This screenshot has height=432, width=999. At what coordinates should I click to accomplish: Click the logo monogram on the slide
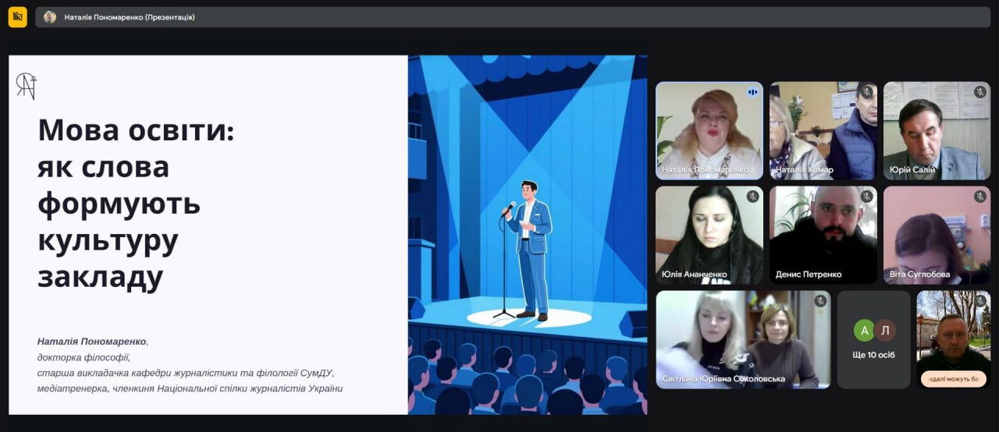(27, 86)
